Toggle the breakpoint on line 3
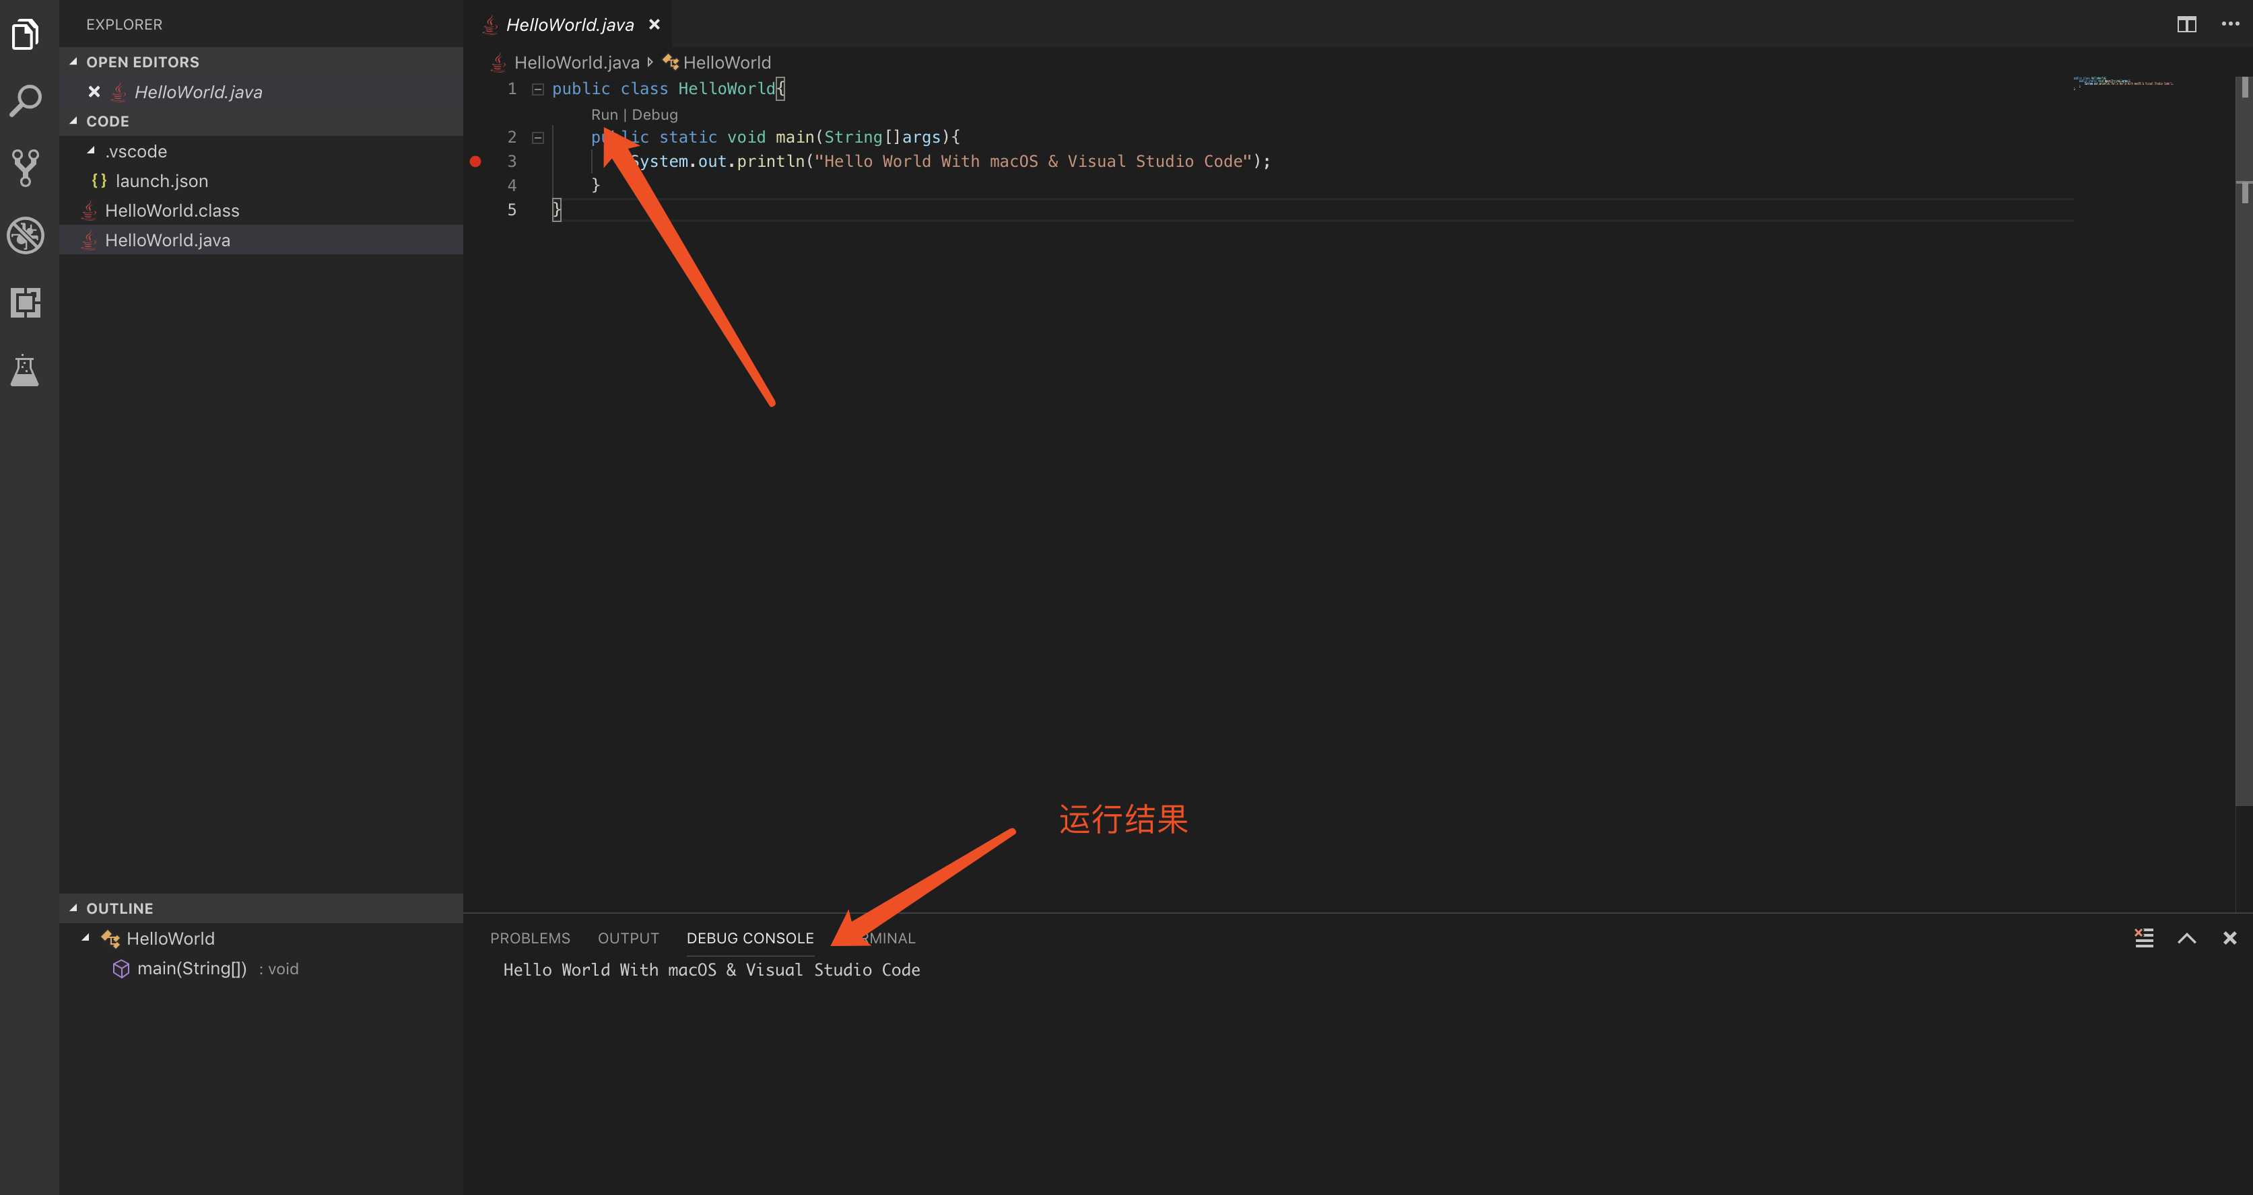Screen dimensions: 2253x1195 coord(476,161)
